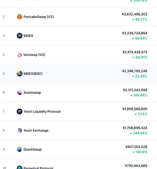Open the PancakeSwap (V2) exchange link
The height and width of the screenshot is (169, 157).
click(38, 17)
